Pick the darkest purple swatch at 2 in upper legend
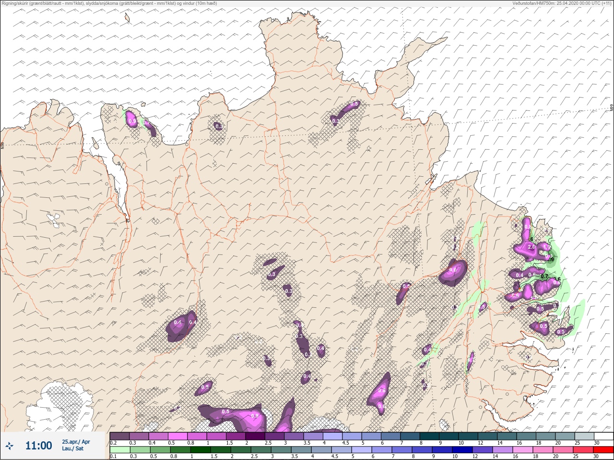Image resolution: width=614 pixels, height=460 pixels. click(255, 436)
